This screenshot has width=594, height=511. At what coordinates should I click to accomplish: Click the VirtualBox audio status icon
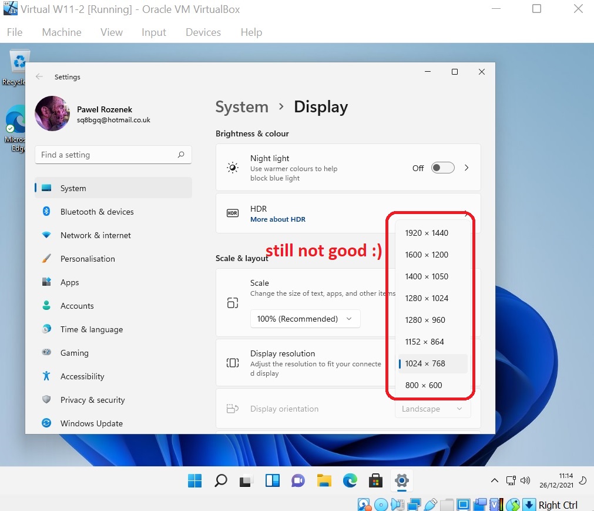397,505
